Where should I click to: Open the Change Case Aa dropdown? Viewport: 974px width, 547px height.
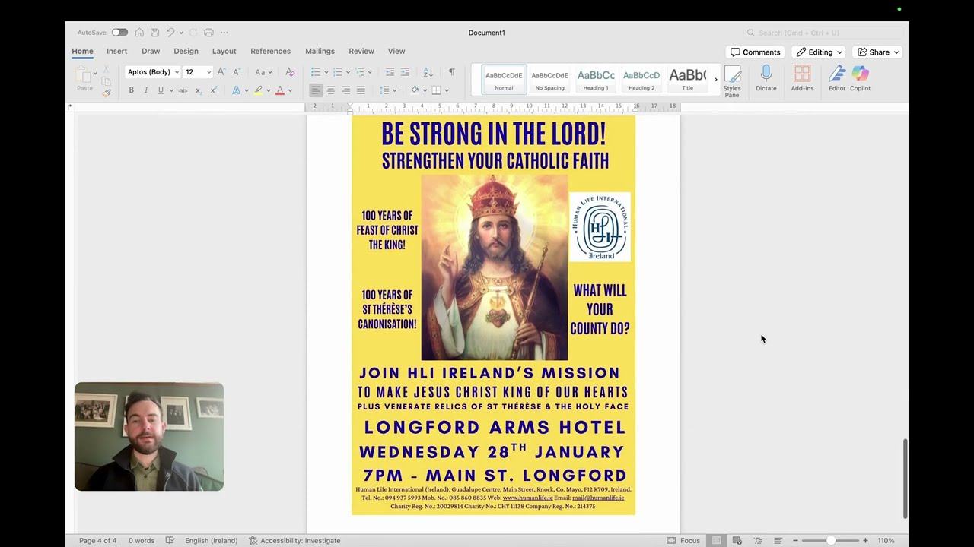pos(263,72)
